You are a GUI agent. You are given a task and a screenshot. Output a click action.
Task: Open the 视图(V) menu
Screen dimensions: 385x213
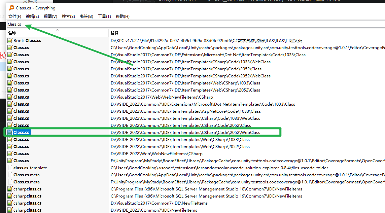50,16
